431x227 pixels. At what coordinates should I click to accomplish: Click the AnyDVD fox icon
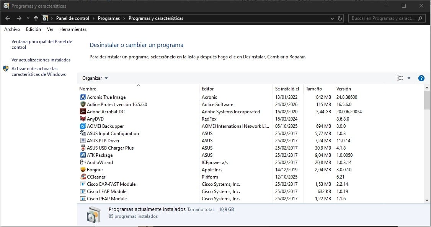(83, 119)
